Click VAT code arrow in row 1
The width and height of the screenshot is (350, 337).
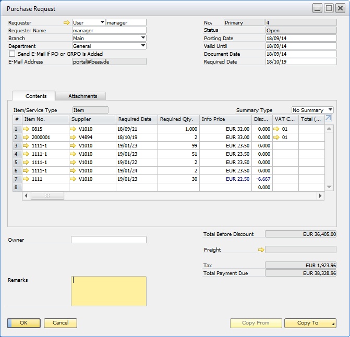click(x=277, y=129)
